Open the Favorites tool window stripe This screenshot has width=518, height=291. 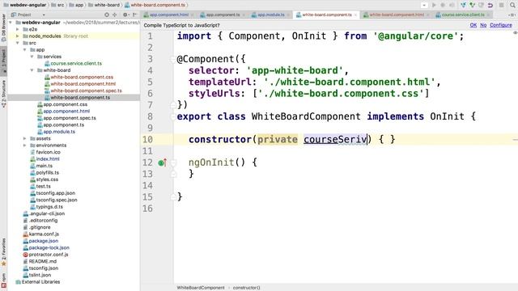point(3,252)
